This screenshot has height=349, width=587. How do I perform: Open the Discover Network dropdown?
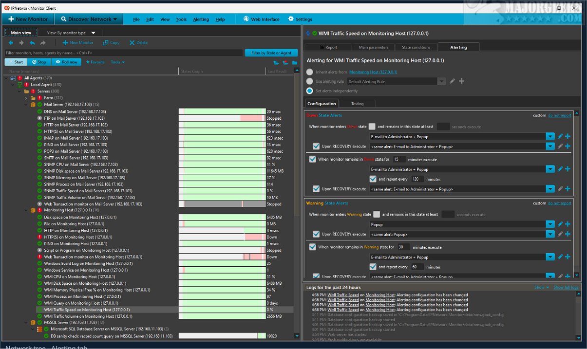pos(88,19)
